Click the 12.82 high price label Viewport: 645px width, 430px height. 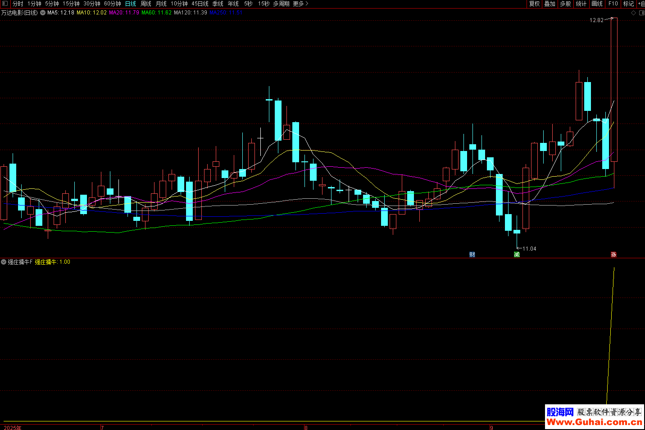point(596,20)
